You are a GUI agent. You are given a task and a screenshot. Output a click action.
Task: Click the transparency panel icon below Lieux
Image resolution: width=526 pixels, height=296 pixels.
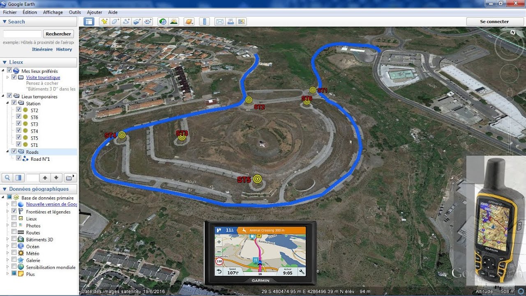(x=18, y=178)
